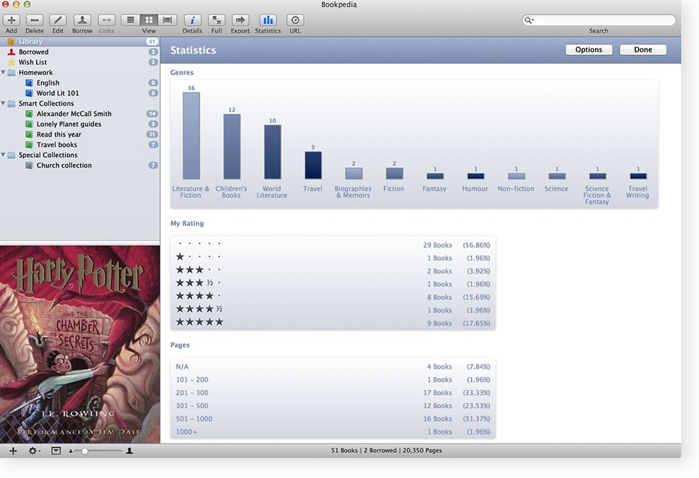Show the Details info panel
Viewport: 699px width, 478px height.
click(x=192, y=20)
